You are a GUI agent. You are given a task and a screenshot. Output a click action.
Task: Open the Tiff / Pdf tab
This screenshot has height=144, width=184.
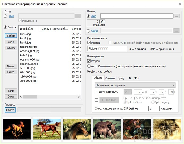tap(134, 78)
